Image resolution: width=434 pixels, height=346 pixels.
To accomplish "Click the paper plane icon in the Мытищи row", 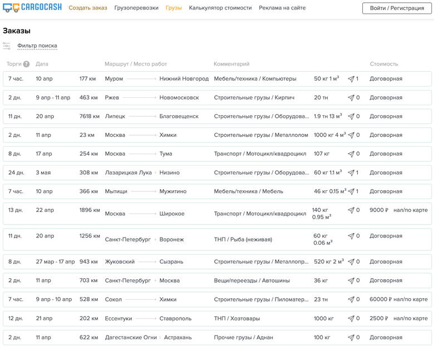I will pyautogui.click(x=351, y=191).
